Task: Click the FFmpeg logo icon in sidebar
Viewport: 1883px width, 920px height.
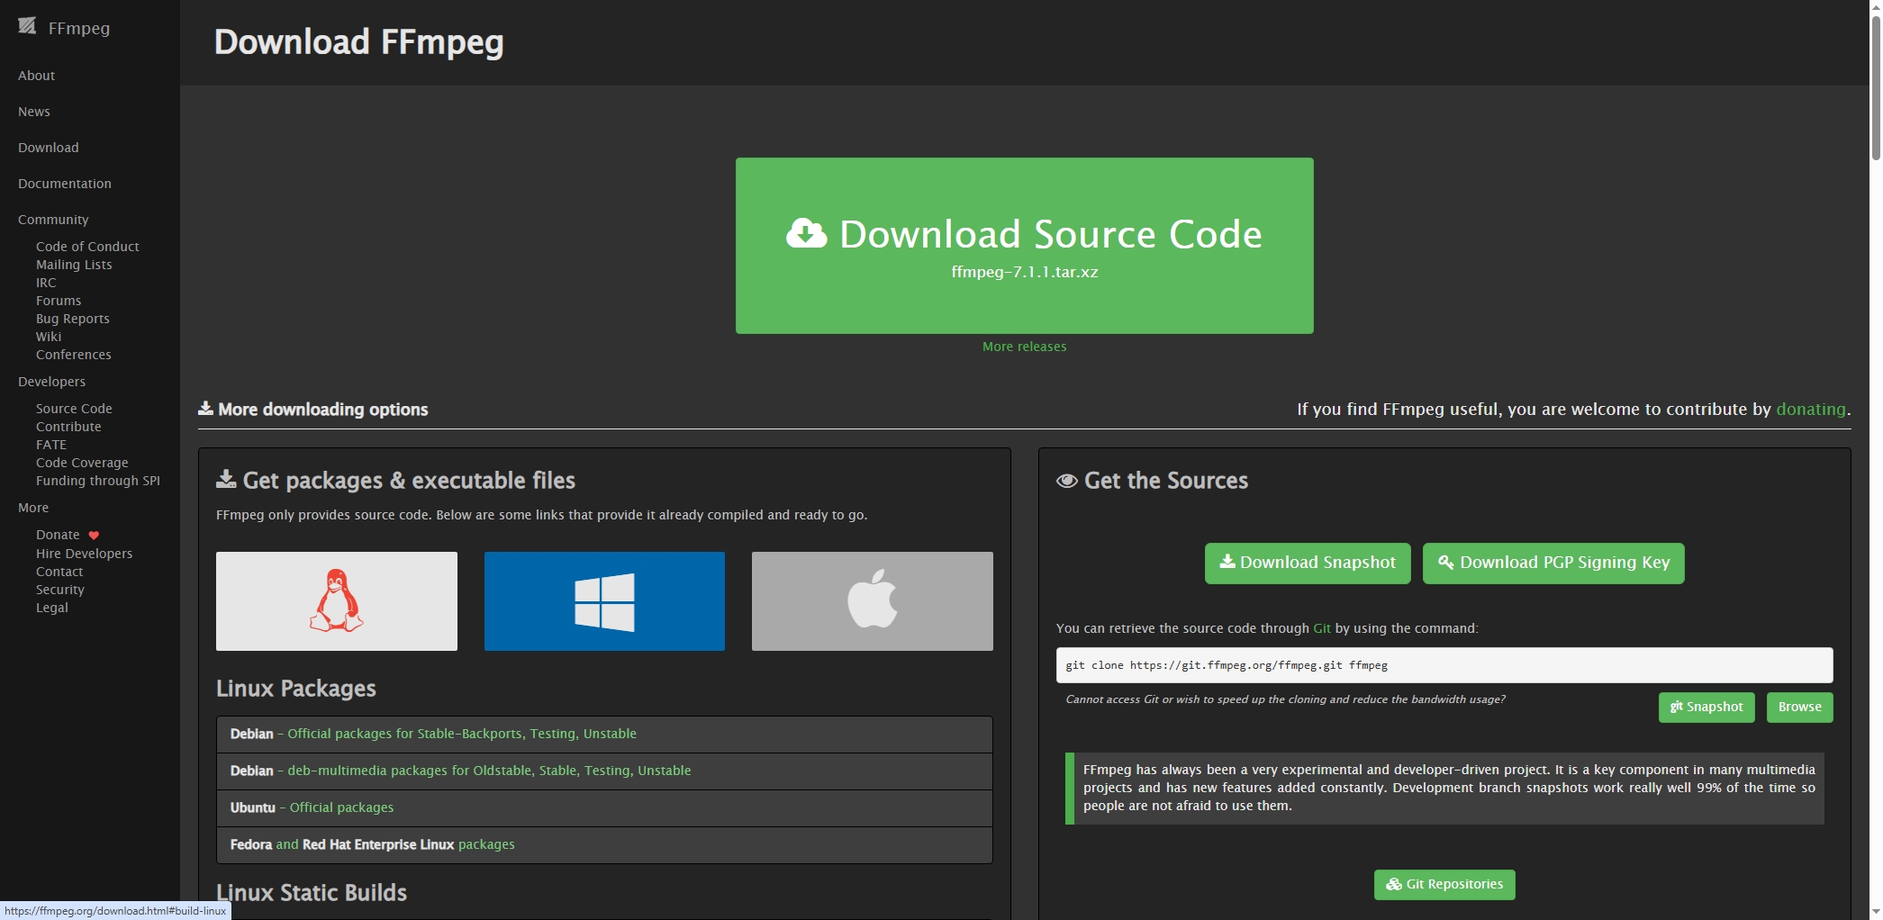Action: [27, 26]
